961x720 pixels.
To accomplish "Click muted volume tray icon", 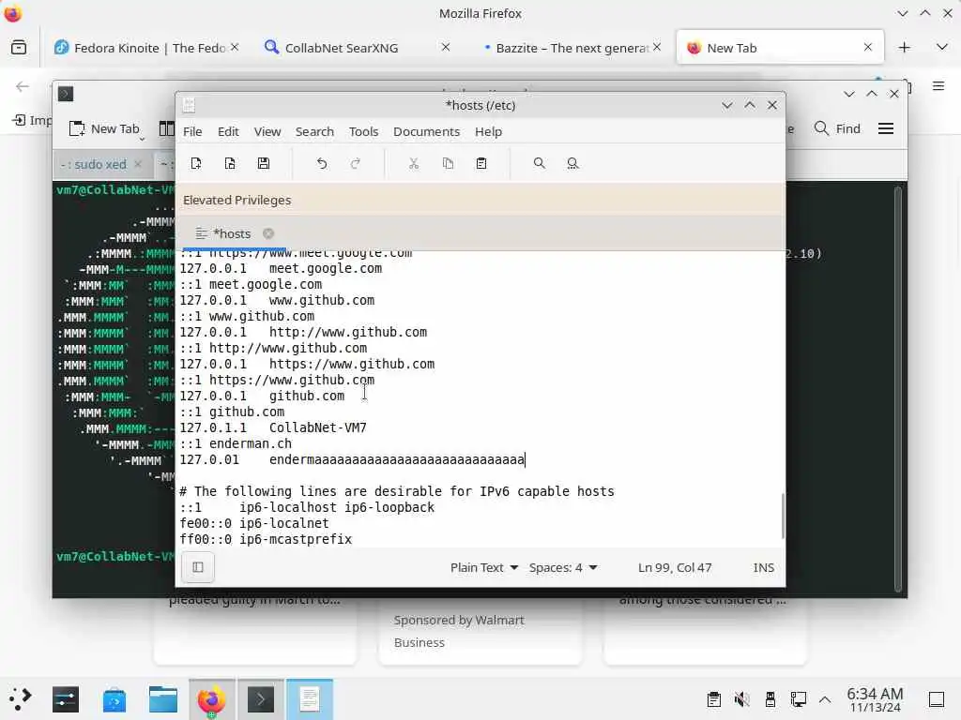I will 741,699.
